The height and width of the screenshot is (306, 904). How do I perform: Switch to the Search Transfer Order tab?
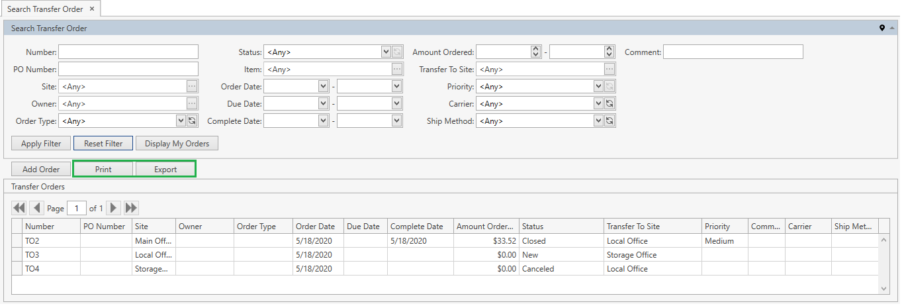coord(45,9)
